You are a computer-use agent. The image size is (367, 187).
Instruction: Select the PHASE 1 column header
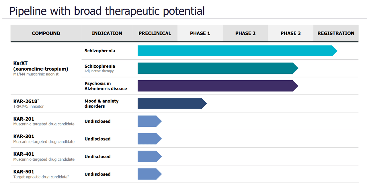click(x=200, y=33)
